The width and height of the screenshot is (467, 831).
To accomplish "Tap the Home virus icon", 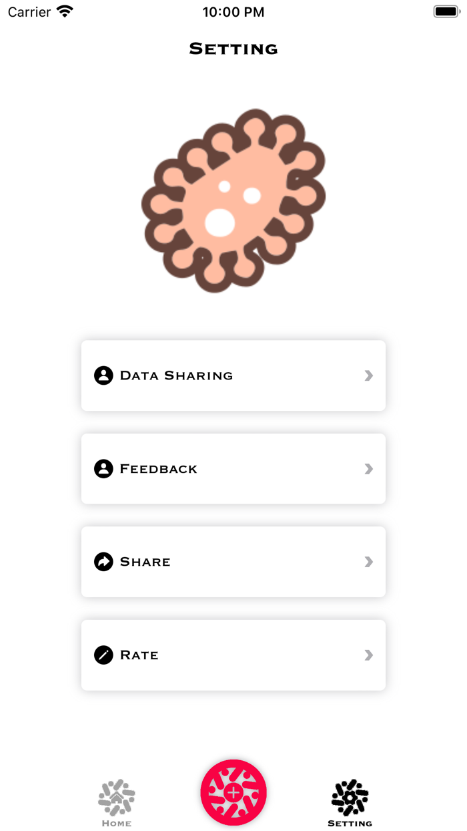I will tap(117, 796).
